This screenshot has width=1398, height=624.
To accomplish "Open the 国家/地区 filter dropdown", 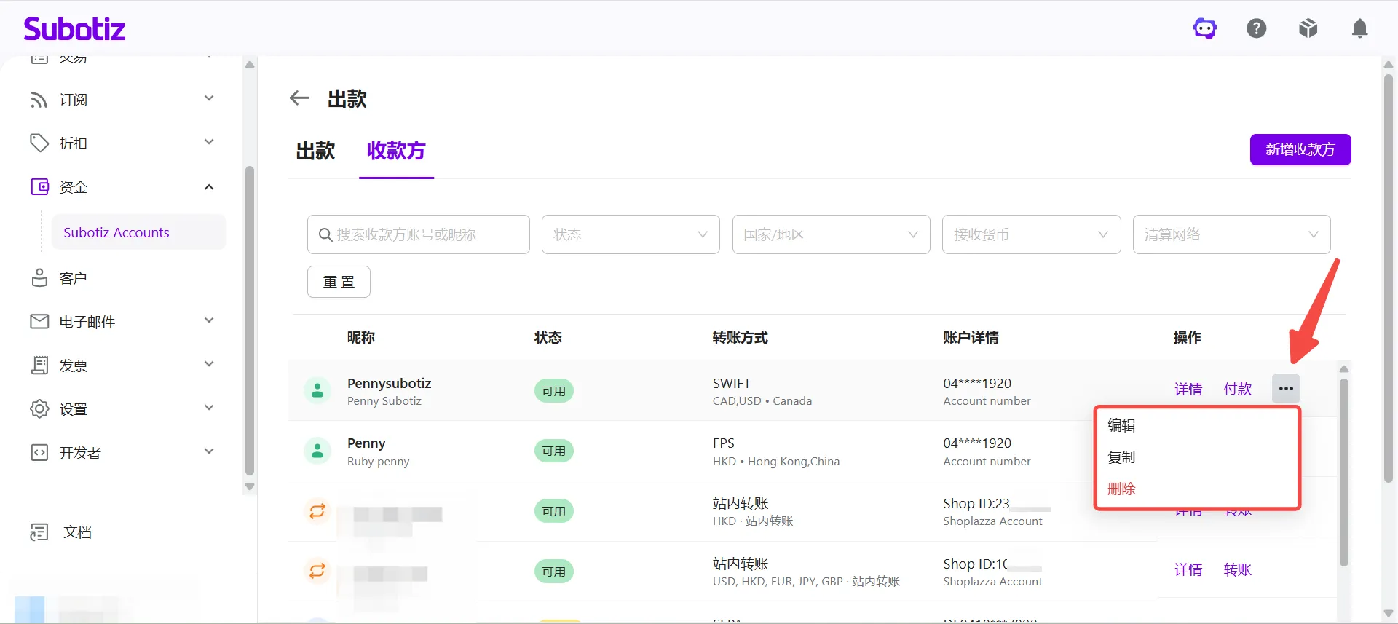I will (x=831, y=234).
